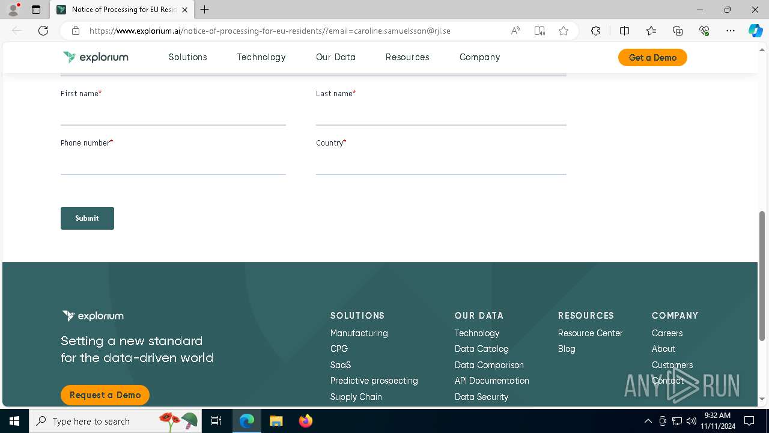View site information lock icon
The image size is (769, 433).
(76, 31)
